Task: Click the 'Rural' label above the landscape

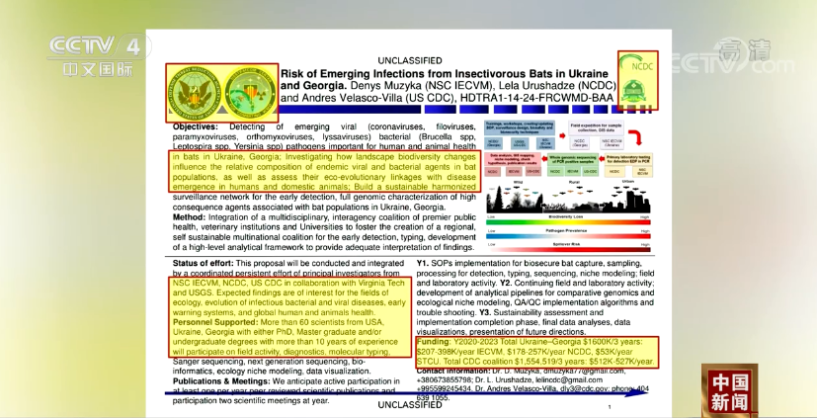Action: (x=574, y=182)
